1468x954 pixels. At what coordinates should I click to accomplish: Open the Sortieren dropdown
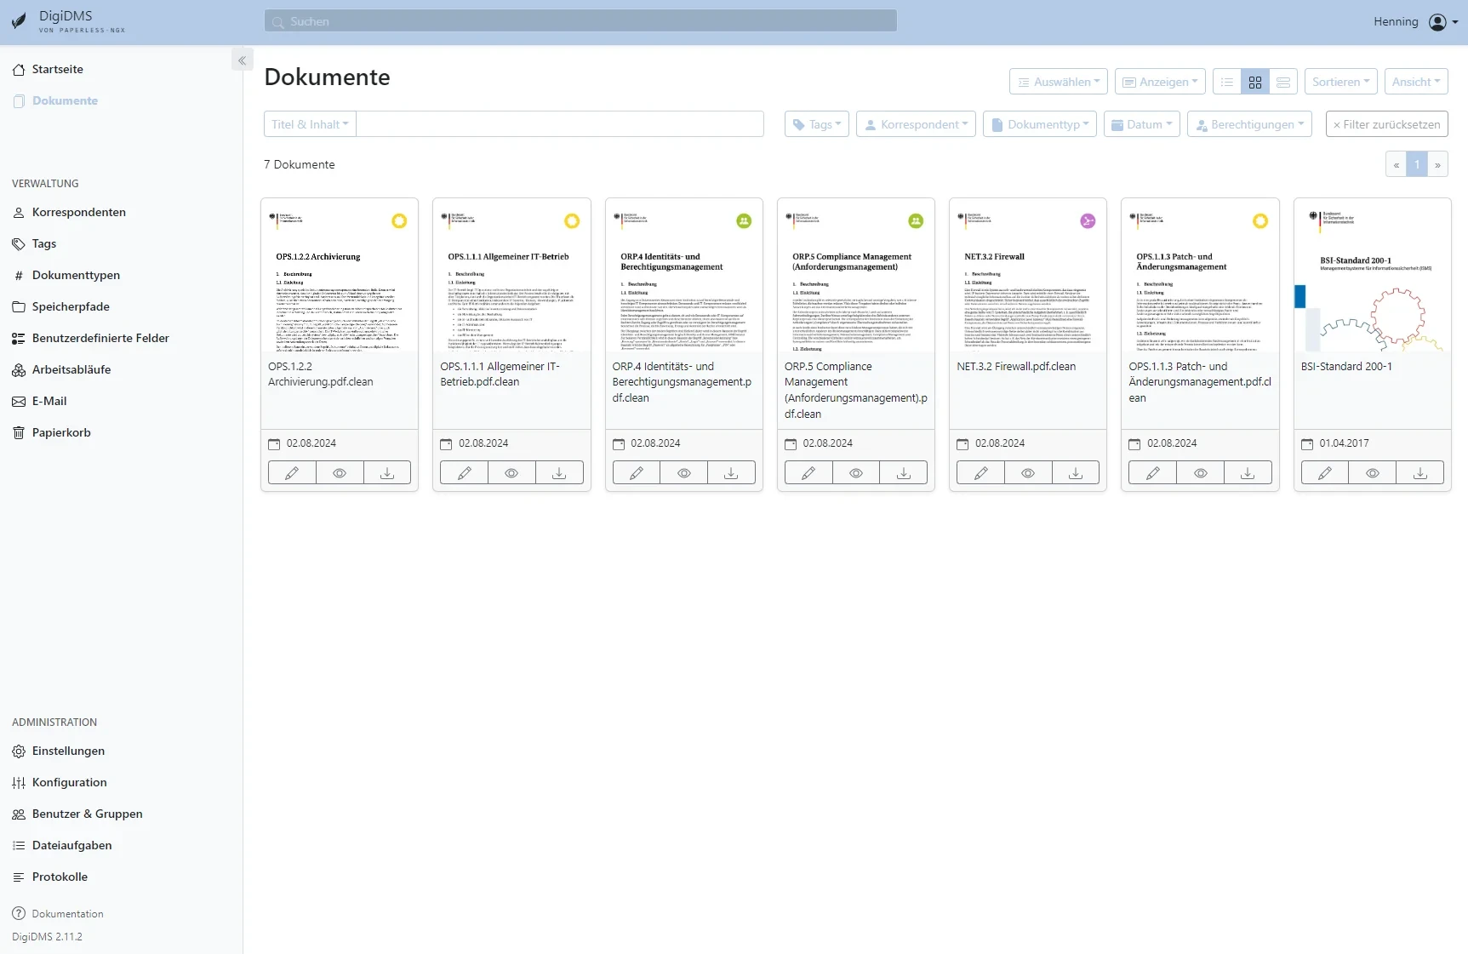(x=1339, y=81)
